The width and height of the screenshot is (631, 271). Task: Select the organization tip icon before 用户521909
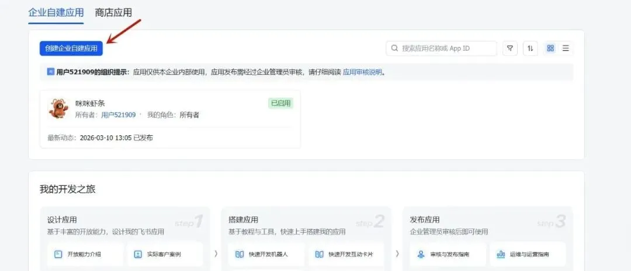click(x=51, y=72)
